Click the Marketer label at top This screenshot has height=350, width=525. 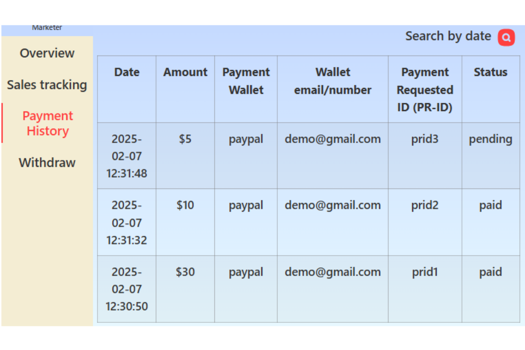(x=47, y=28)
